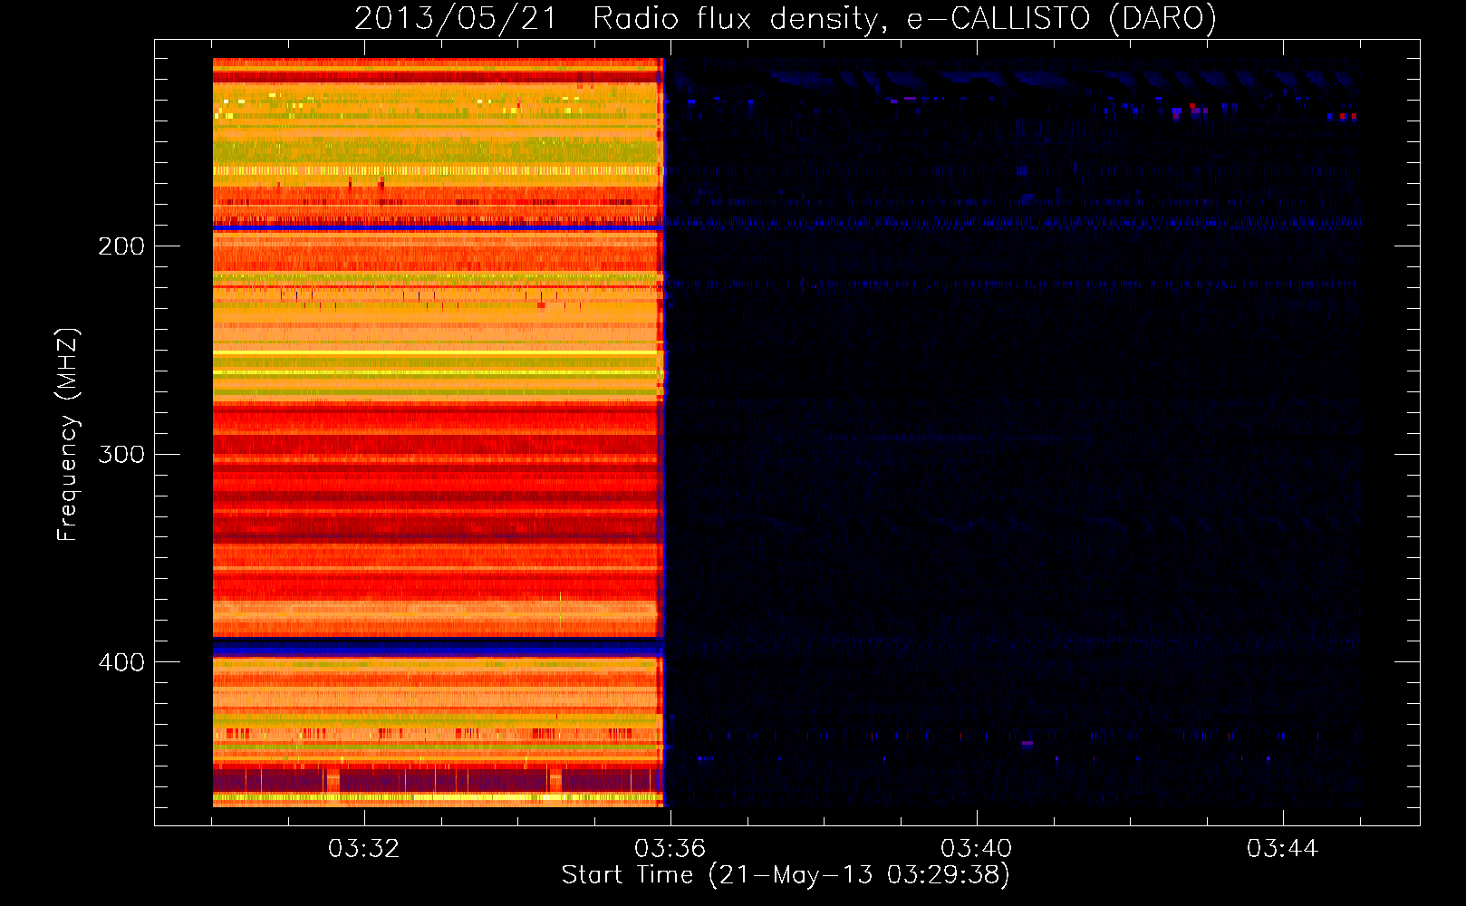
Task: Click the '03:40' time tick label
Action: point(976,849)
